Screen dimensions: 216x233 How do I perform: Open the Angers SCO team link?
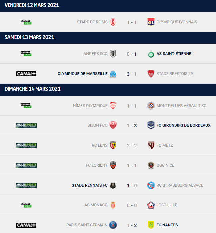[x=95, y=54]
